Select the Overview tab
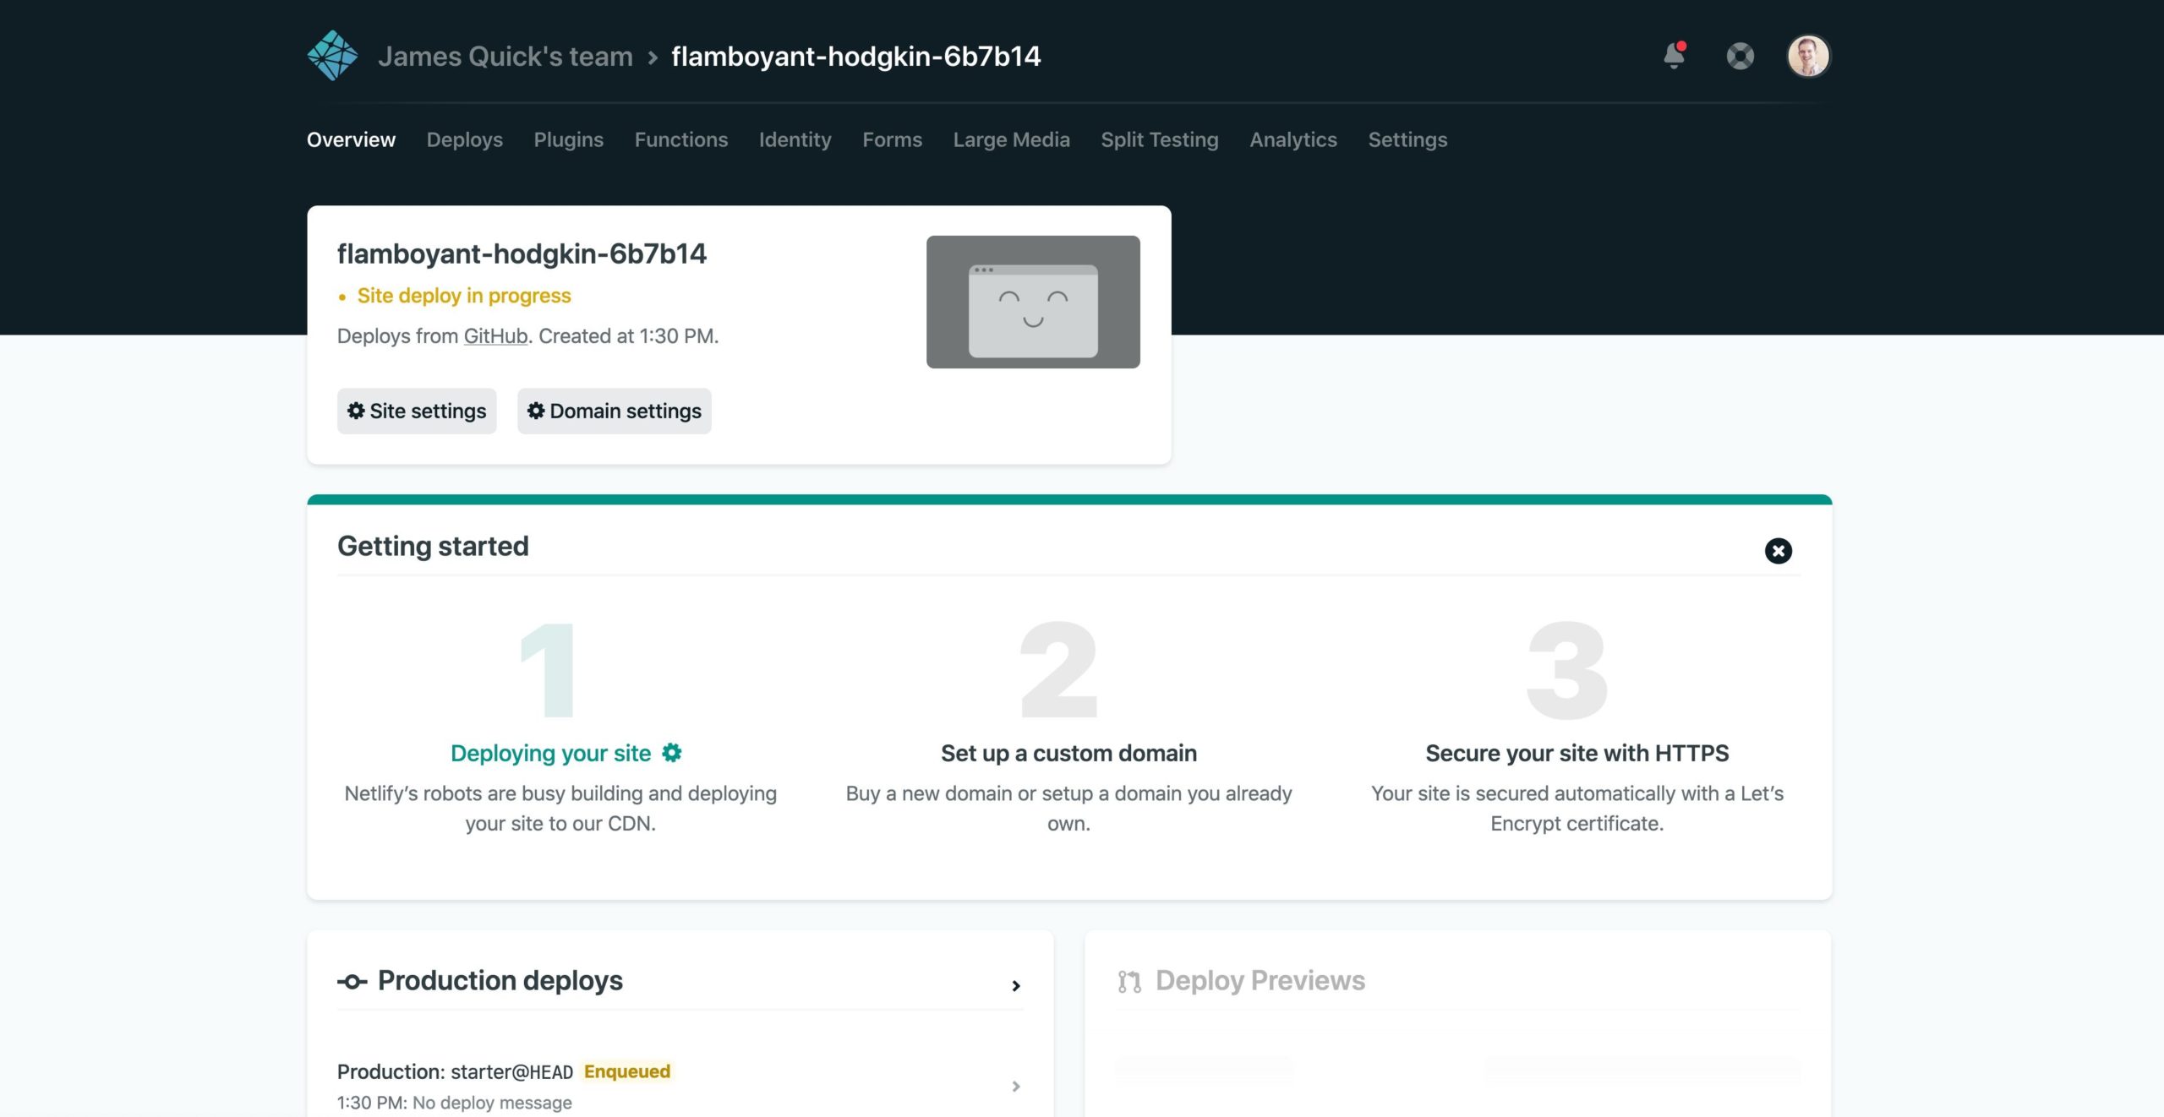The height and width of the screenshot is (1117, 2164). 351,139
